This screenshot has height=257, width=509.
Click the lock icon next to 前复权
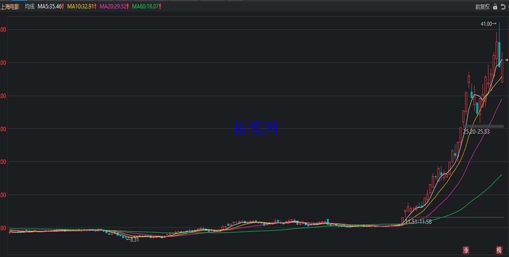tap(495, 6)
